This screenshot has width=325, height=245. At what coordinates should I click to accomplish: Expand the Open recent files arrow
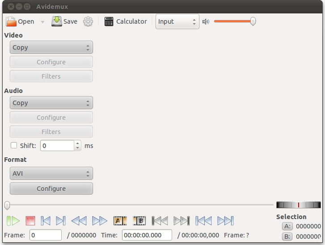pyautogui.click(x=42, y=22)
